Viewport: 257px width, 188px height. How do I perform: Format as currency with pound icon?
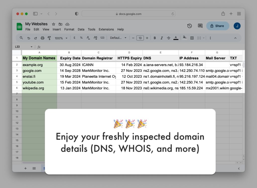pyautogui.click(x=74, y=38)
